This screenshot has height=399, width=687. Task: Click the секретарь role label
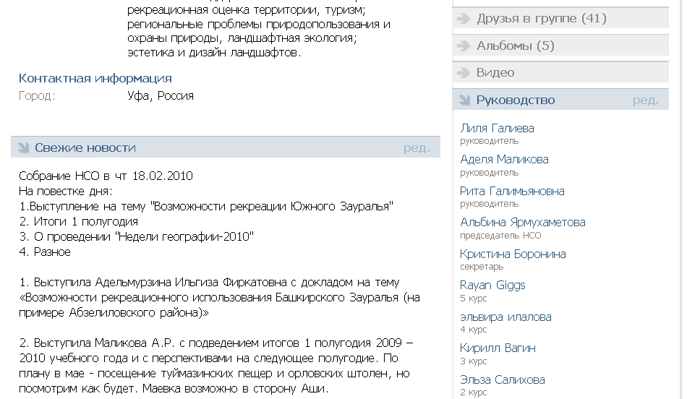(x=482, y=267)
